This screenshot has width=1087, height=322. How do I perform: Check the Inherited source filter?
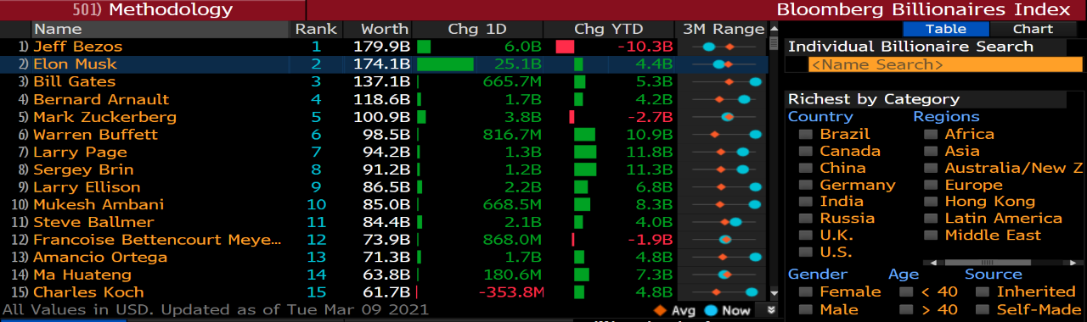pos(983,292)
